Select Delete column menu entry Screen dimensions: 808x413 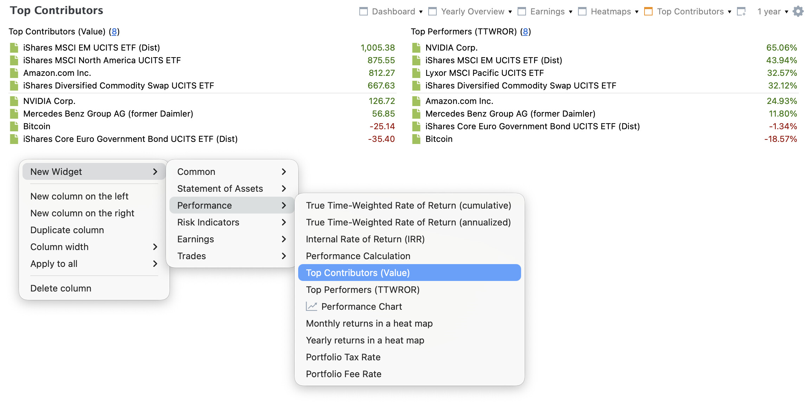click(94, 288)
